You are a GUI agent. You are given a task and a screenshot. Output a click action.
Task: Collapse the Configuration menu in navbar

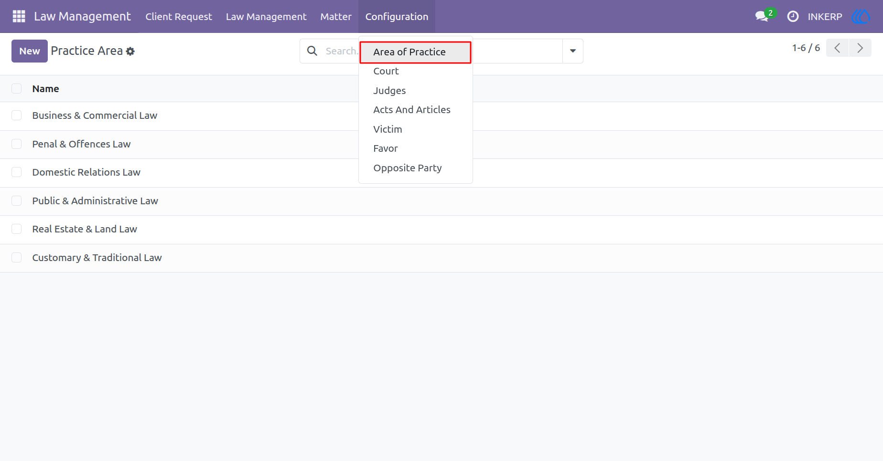tap(397, 16)
